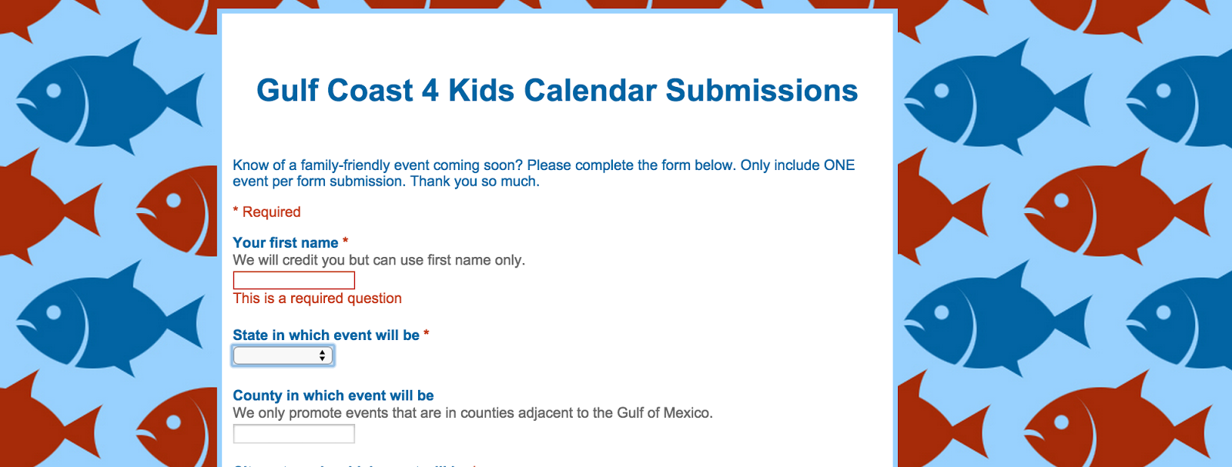Open the State in which event dropdown
The height and width of the screenshot is (467, 1232).
(283, 355)
